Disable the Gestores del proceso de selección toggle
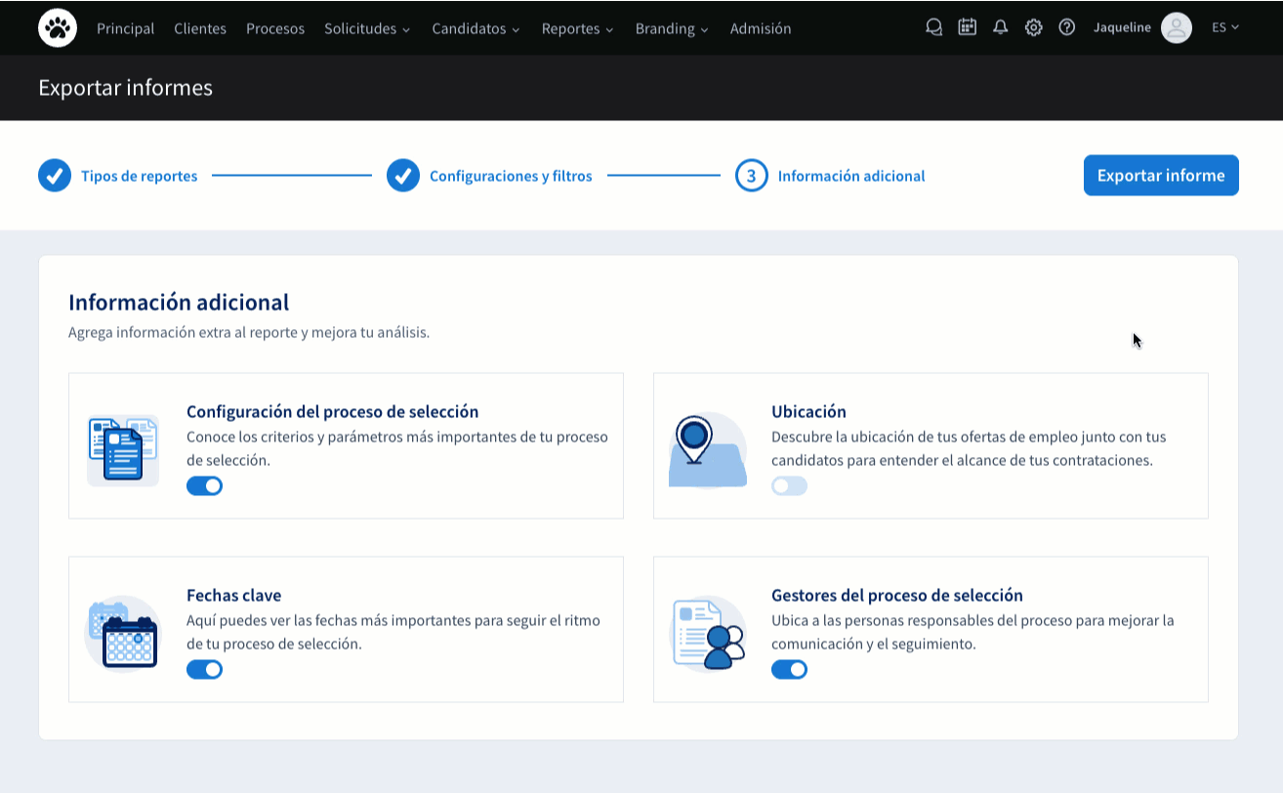The image size is (1283, 793). (789, 669)
